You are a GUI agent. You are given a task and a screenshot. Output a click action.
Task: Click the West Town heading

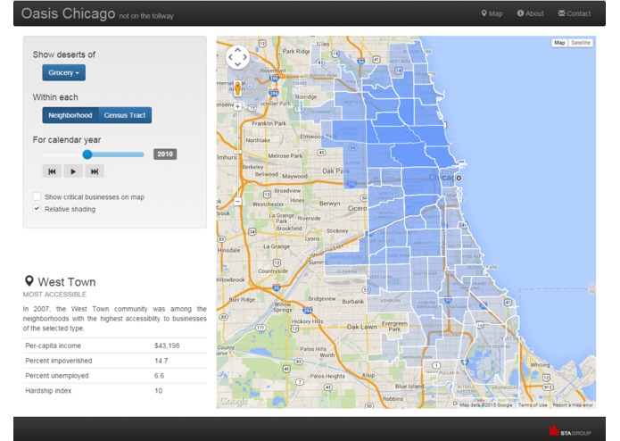click(67, 282)
